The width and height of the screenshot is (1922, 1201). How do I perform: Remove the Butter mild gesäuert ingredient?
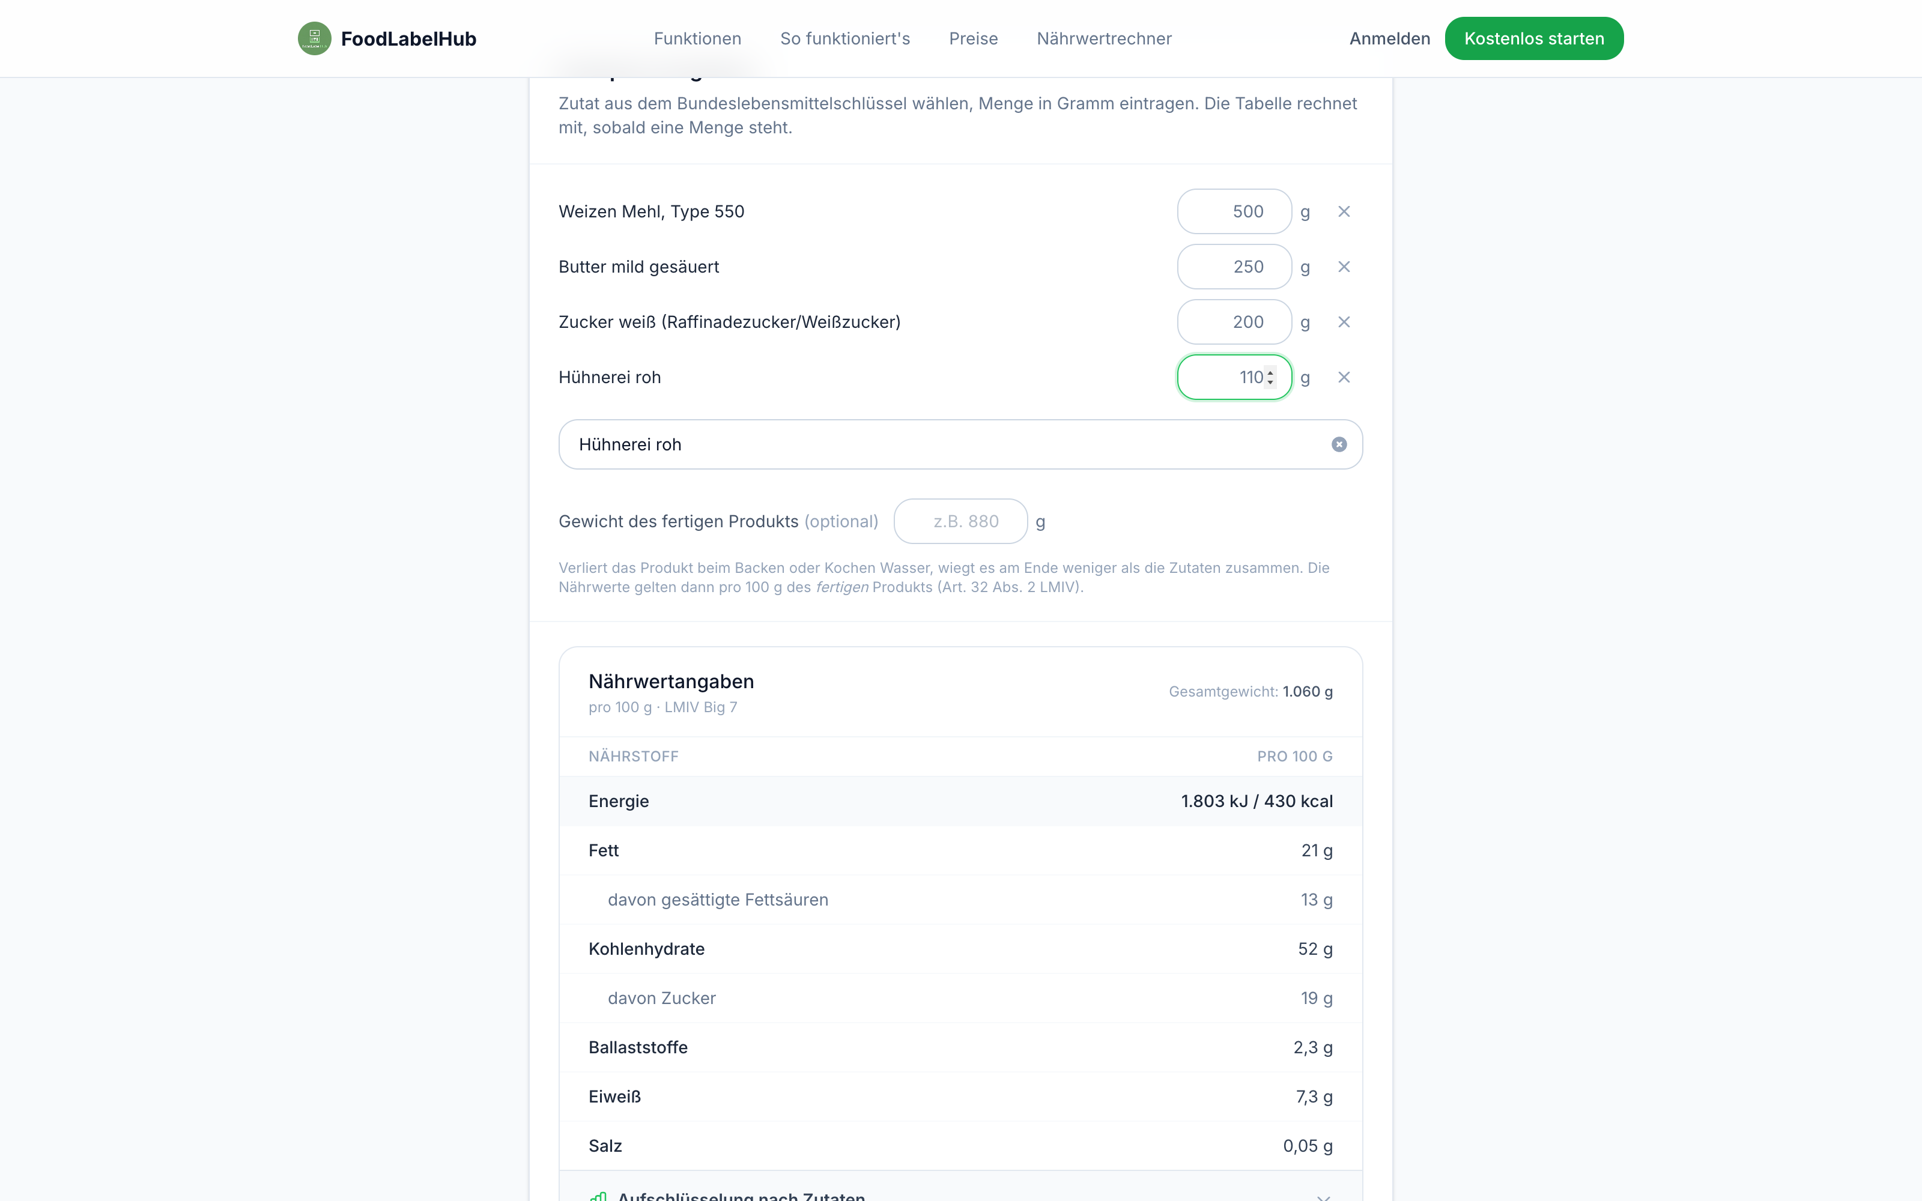(1344, 267)
